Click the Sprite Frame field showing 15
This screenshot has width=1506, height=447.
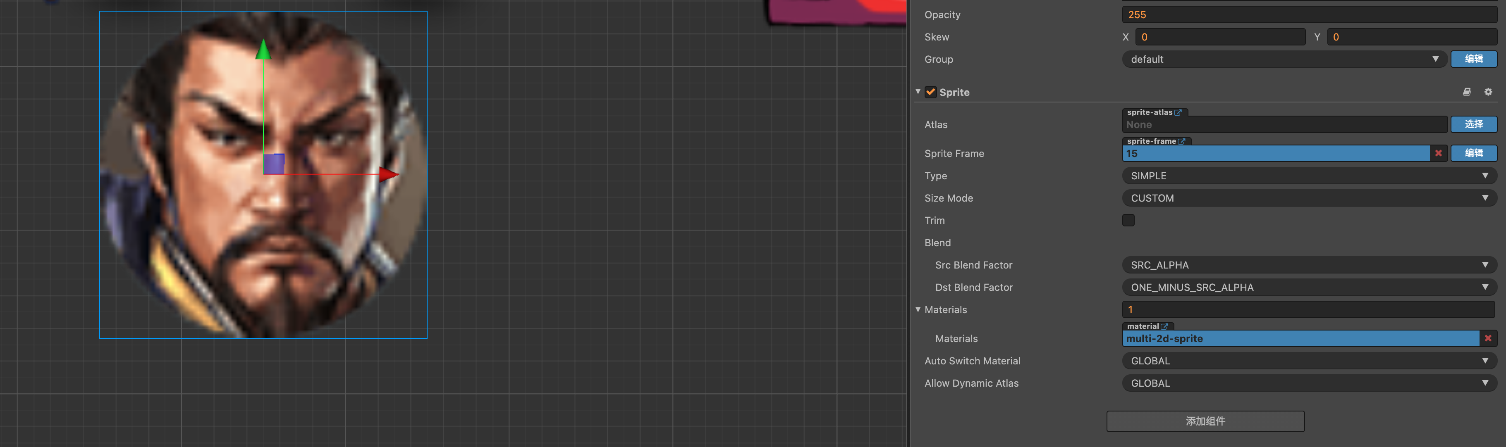click(x=1276, y=153)
